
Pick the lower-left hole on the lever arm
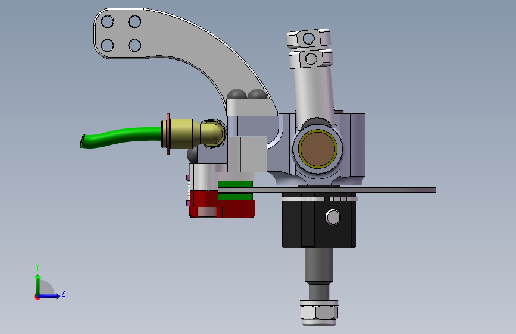pos(108,45)
